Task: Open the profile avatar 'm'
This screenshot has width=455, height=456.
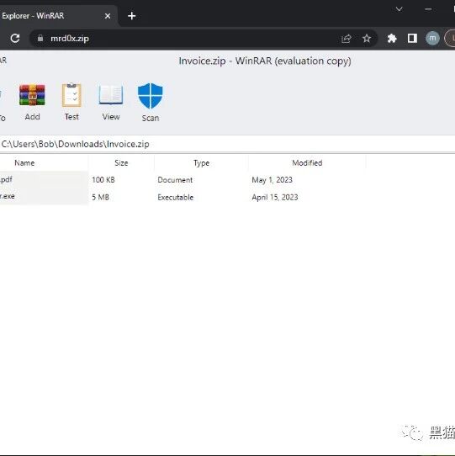Action: coord(432,38)
